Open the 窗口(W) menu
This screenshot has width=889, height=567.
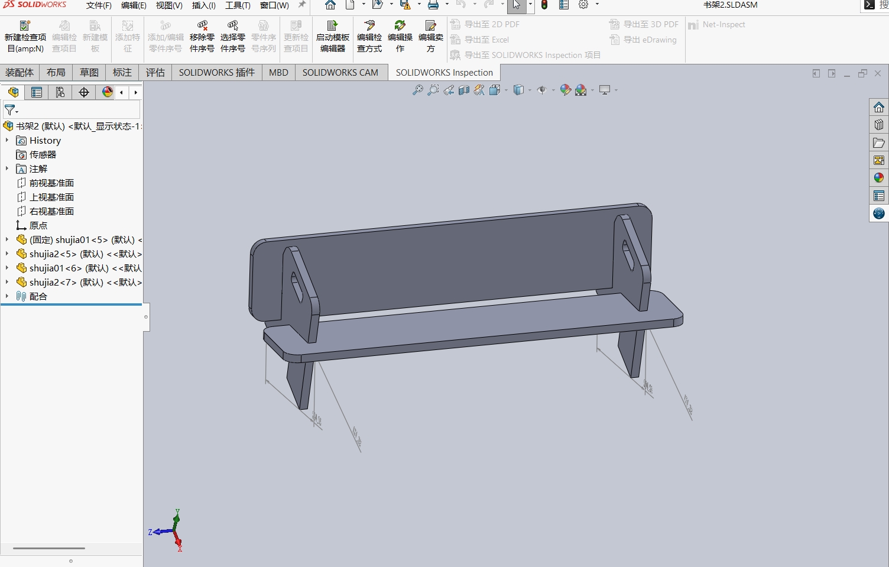pyautogui.click(x=275, y=5)
